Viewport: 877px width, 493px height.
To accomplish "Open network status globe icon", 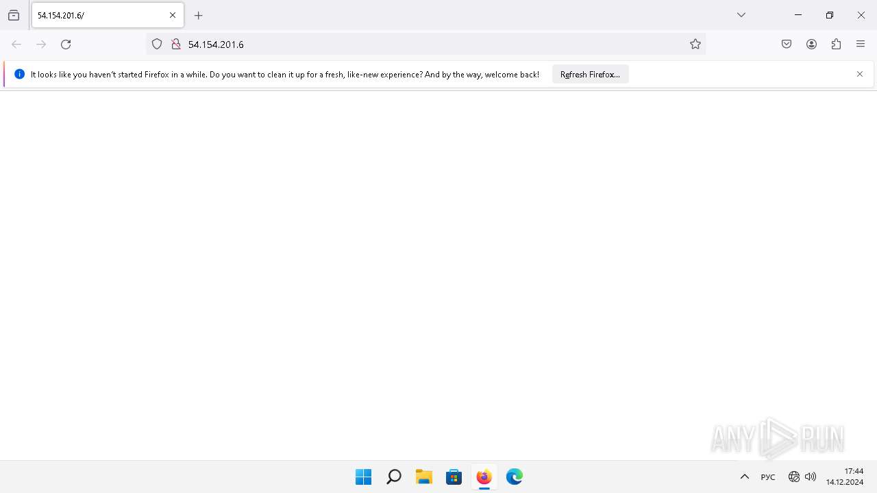I will (x=794, y=477).
